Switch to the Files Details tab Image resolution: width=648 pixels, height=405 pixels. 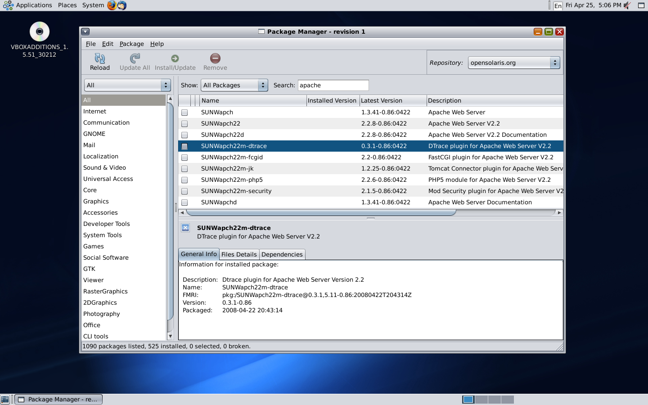pos(239,254)
